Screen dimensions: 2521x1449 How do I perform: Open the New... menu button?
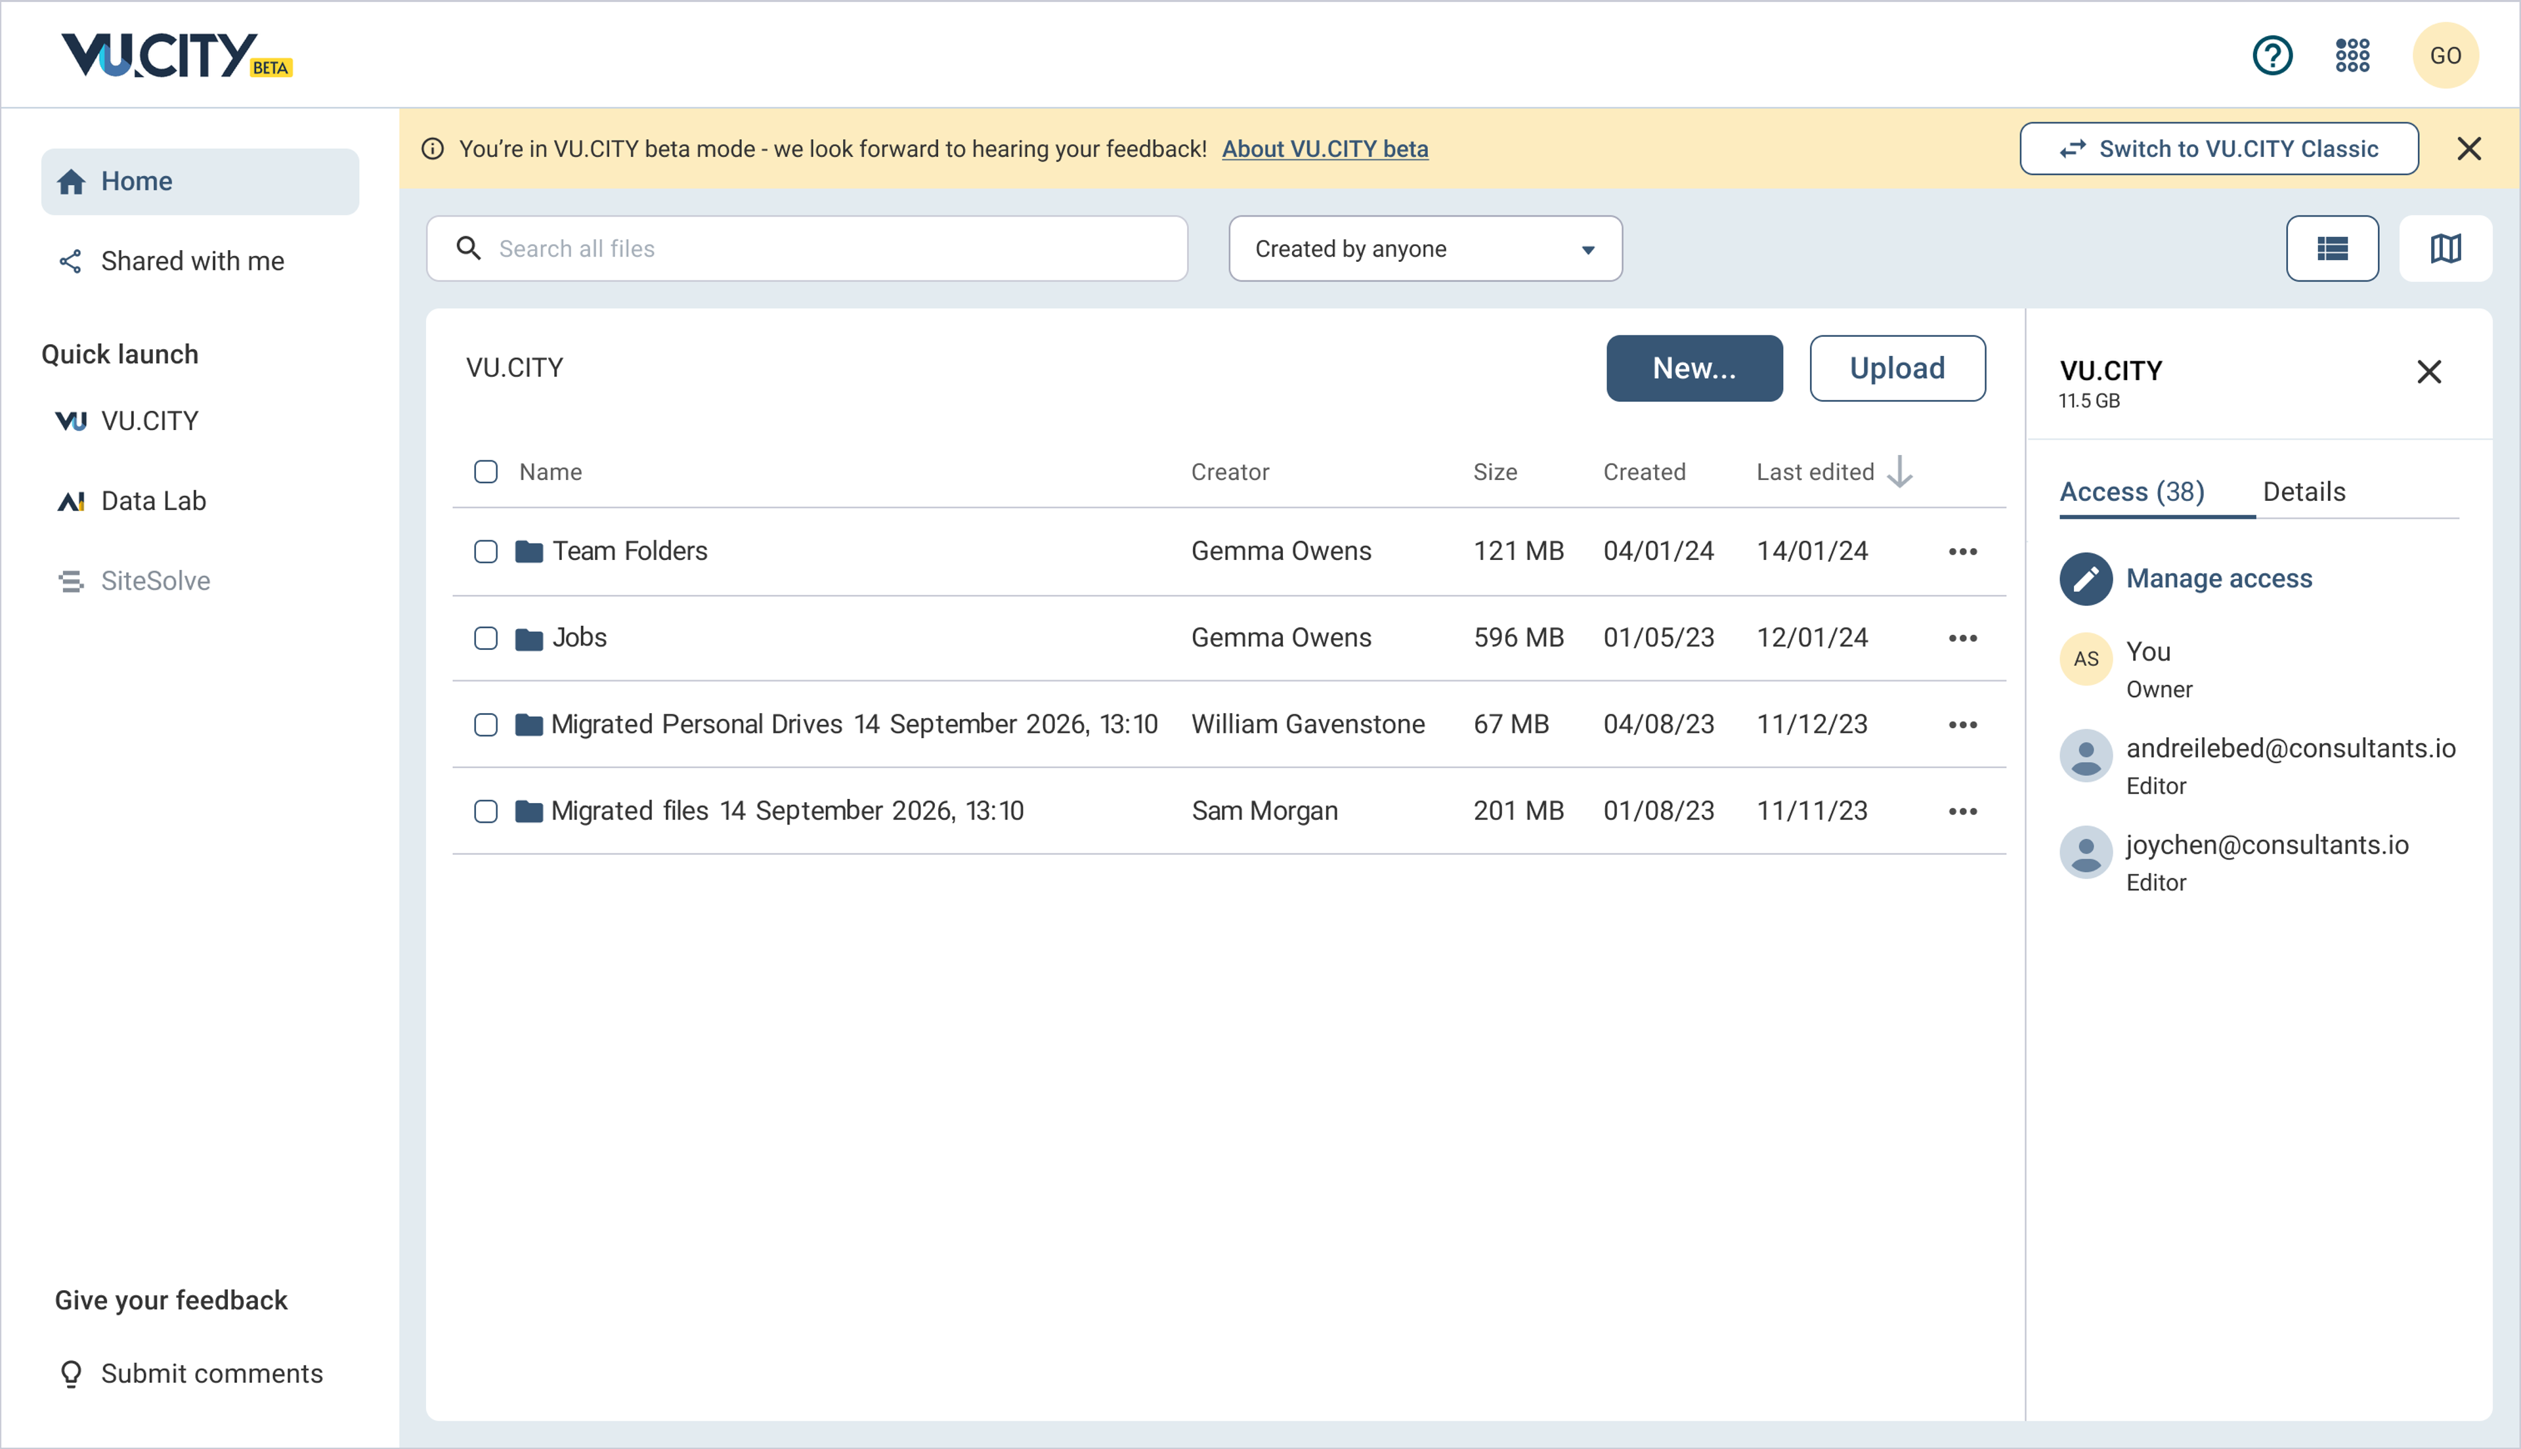[x=1693, y=368]
